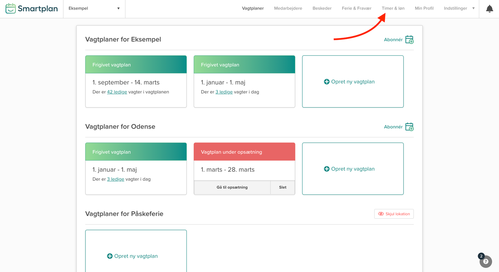
Task: Expand the Indstillinger dropdown arrow
Action: pos(473,8)
